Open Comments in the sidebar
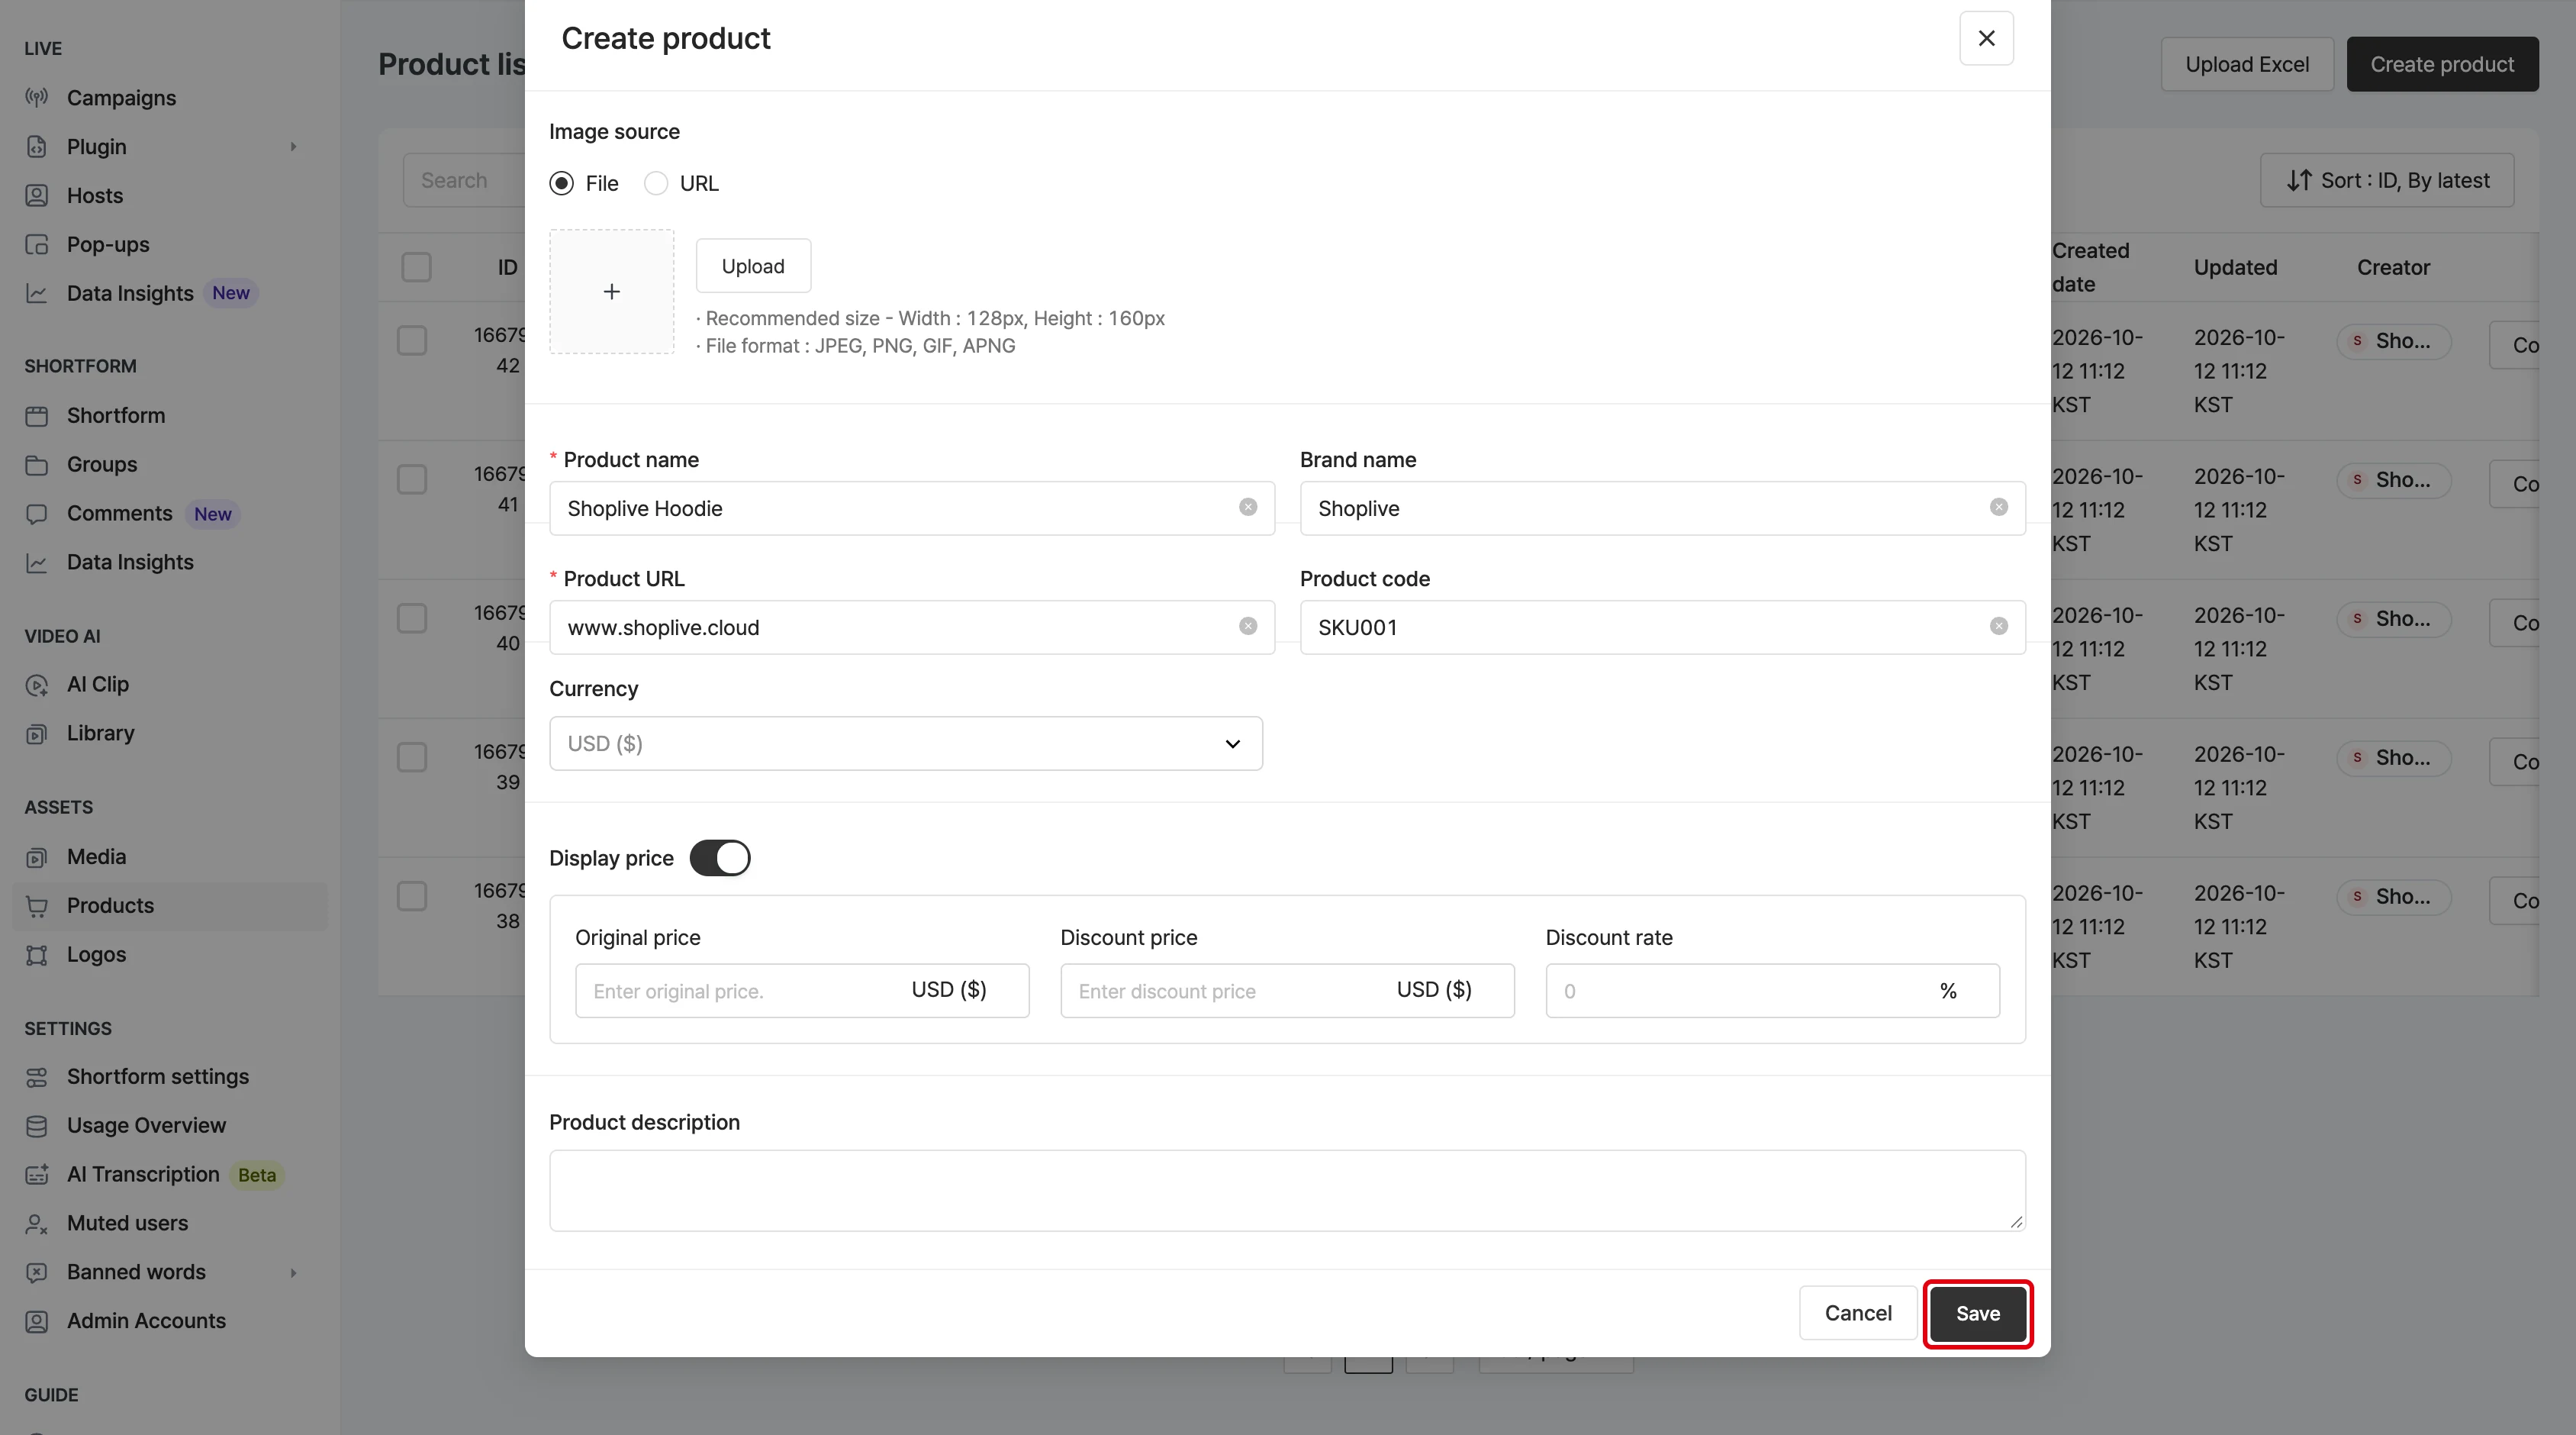2576x1435 pixels. click(x=119, y=513)
